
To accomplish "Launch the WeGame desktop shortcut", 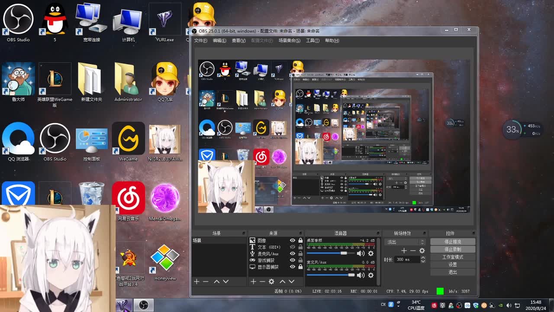I will [128, 142].
